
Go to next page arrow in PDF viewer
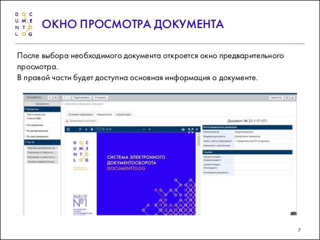(x=92, y=129)
